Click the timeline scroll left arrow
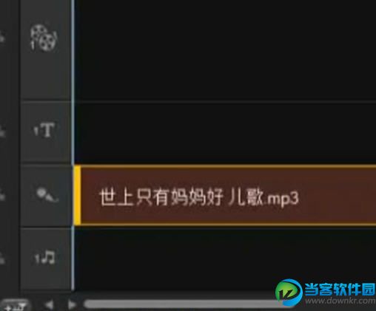Image resolution: width=376 pixels, height=311 pixels. point(50,305)
